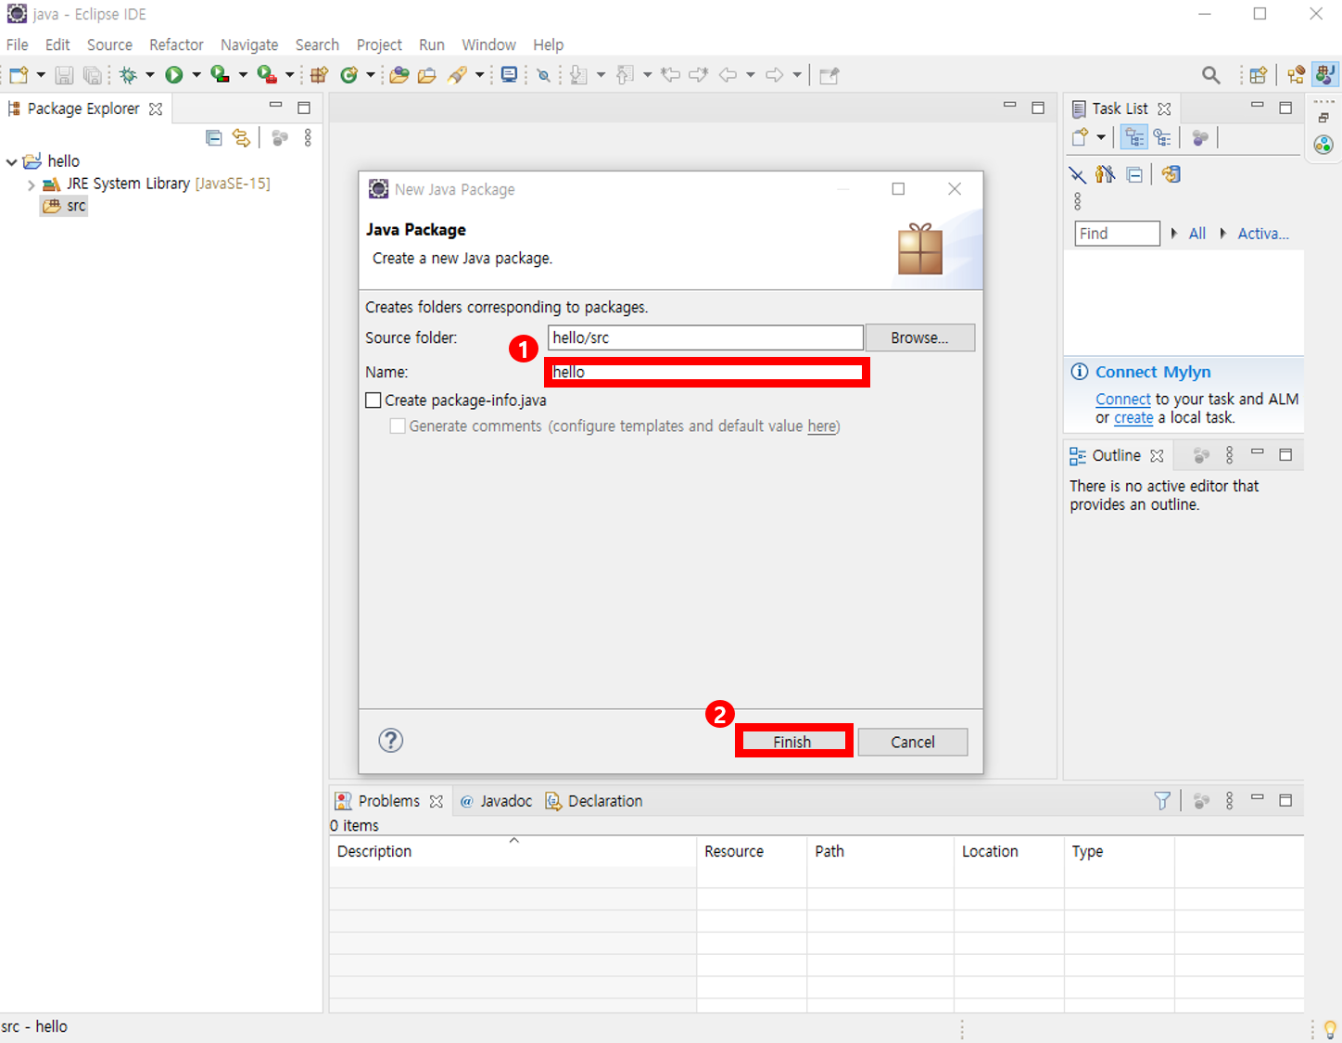
Task: Click the Debug bug icon
Action: [x=128, y=75]
